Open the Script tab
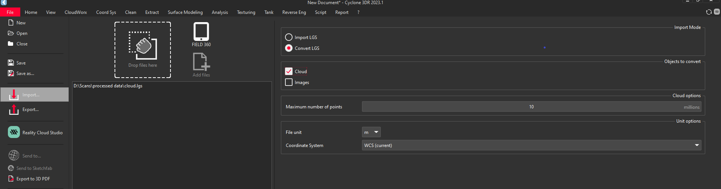Image resolution: width=721 pixels, height=189 pixels. click(x=321, y=12)
